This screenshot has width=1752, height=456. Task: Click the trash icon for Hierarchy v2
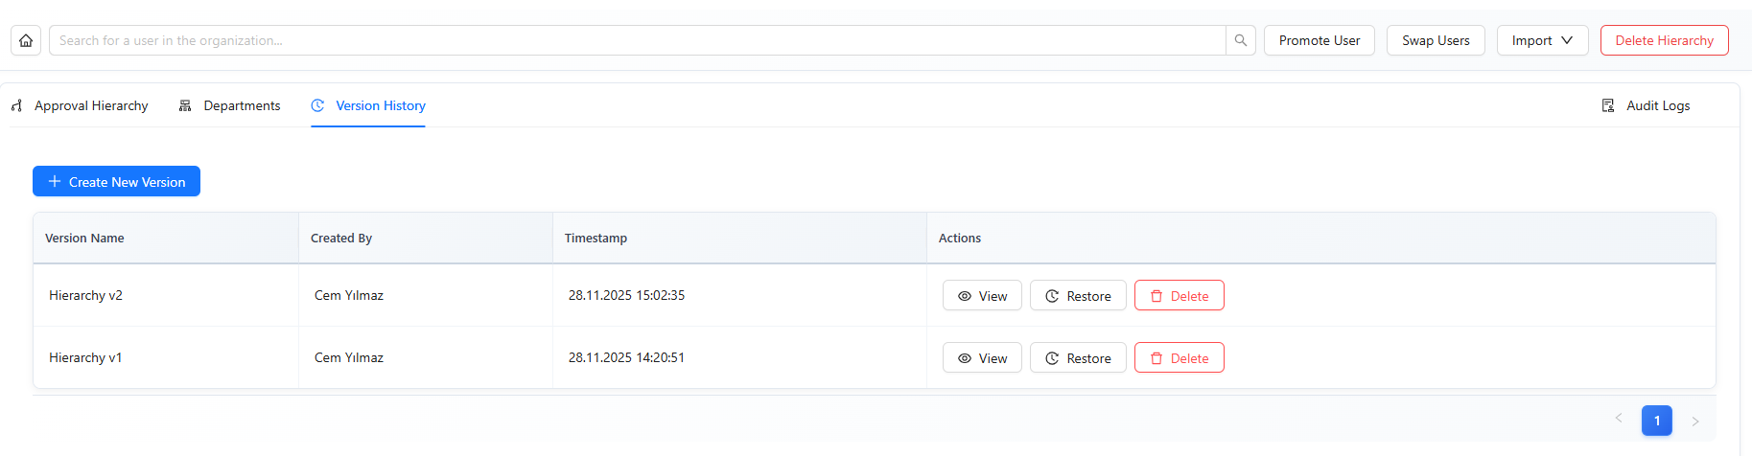(1156, 296)
